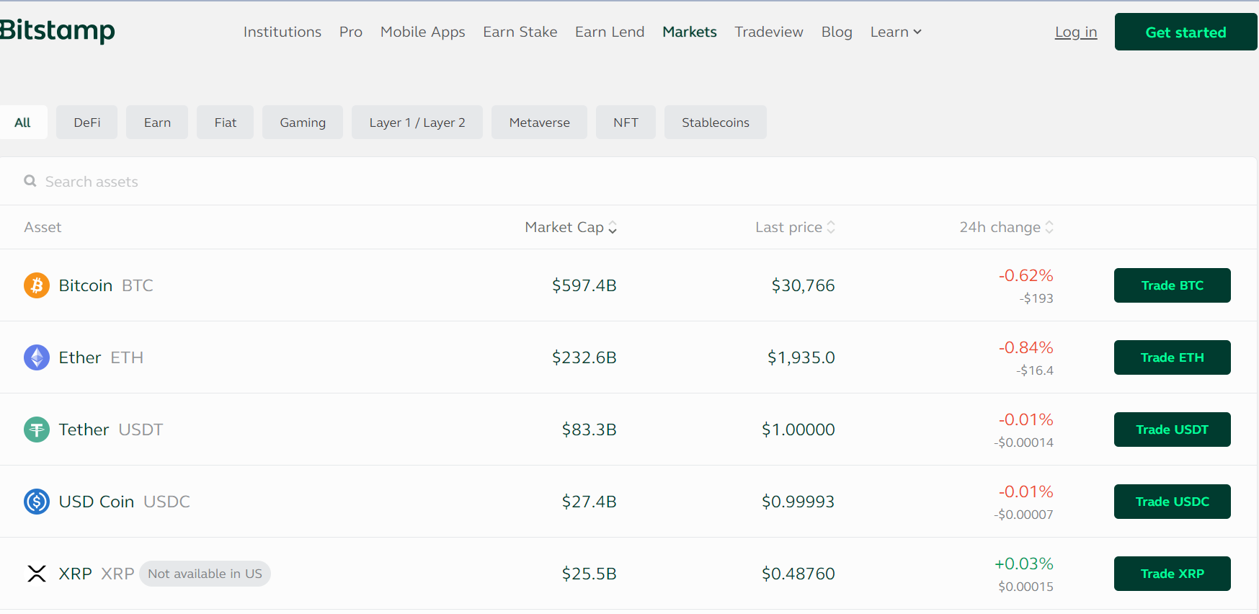Click Tether last price $1.00000

click(x=798, y=430)
